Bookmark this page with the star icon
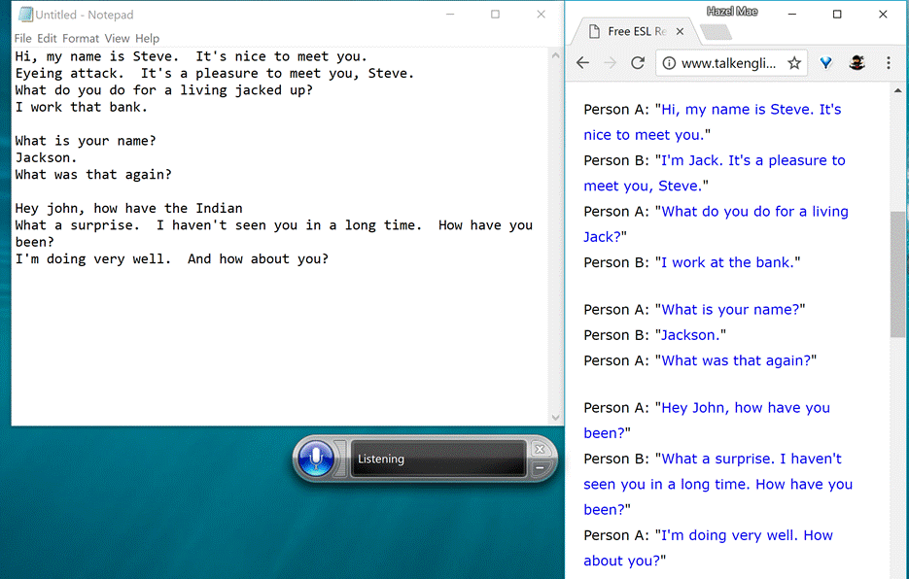 [x=794, y=63]
